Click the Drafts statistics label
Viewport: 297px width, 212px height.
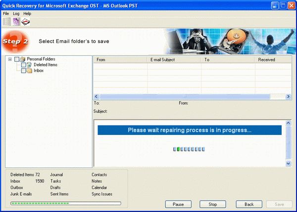pyautogui.click(x=55, y=188)
